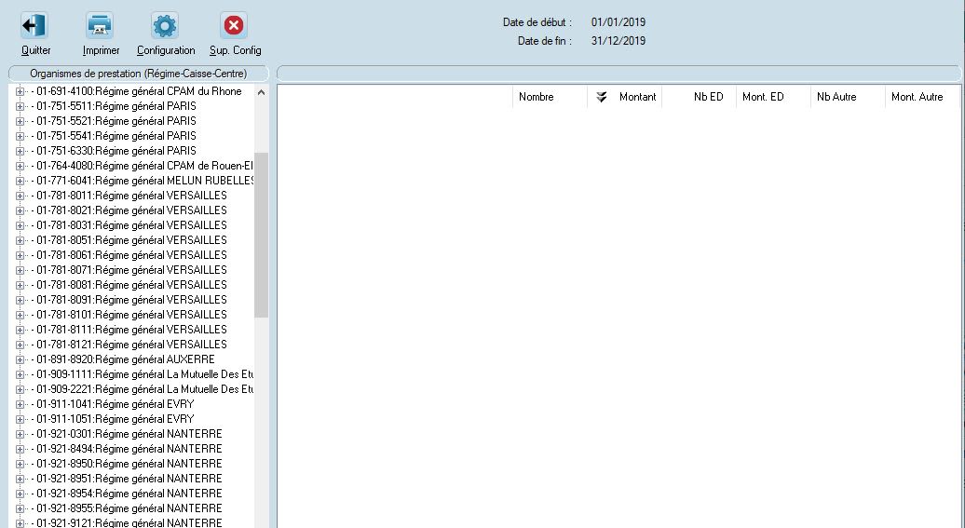Expand the 01-891-8920 AUXERRE tree node

coord(20,359)
